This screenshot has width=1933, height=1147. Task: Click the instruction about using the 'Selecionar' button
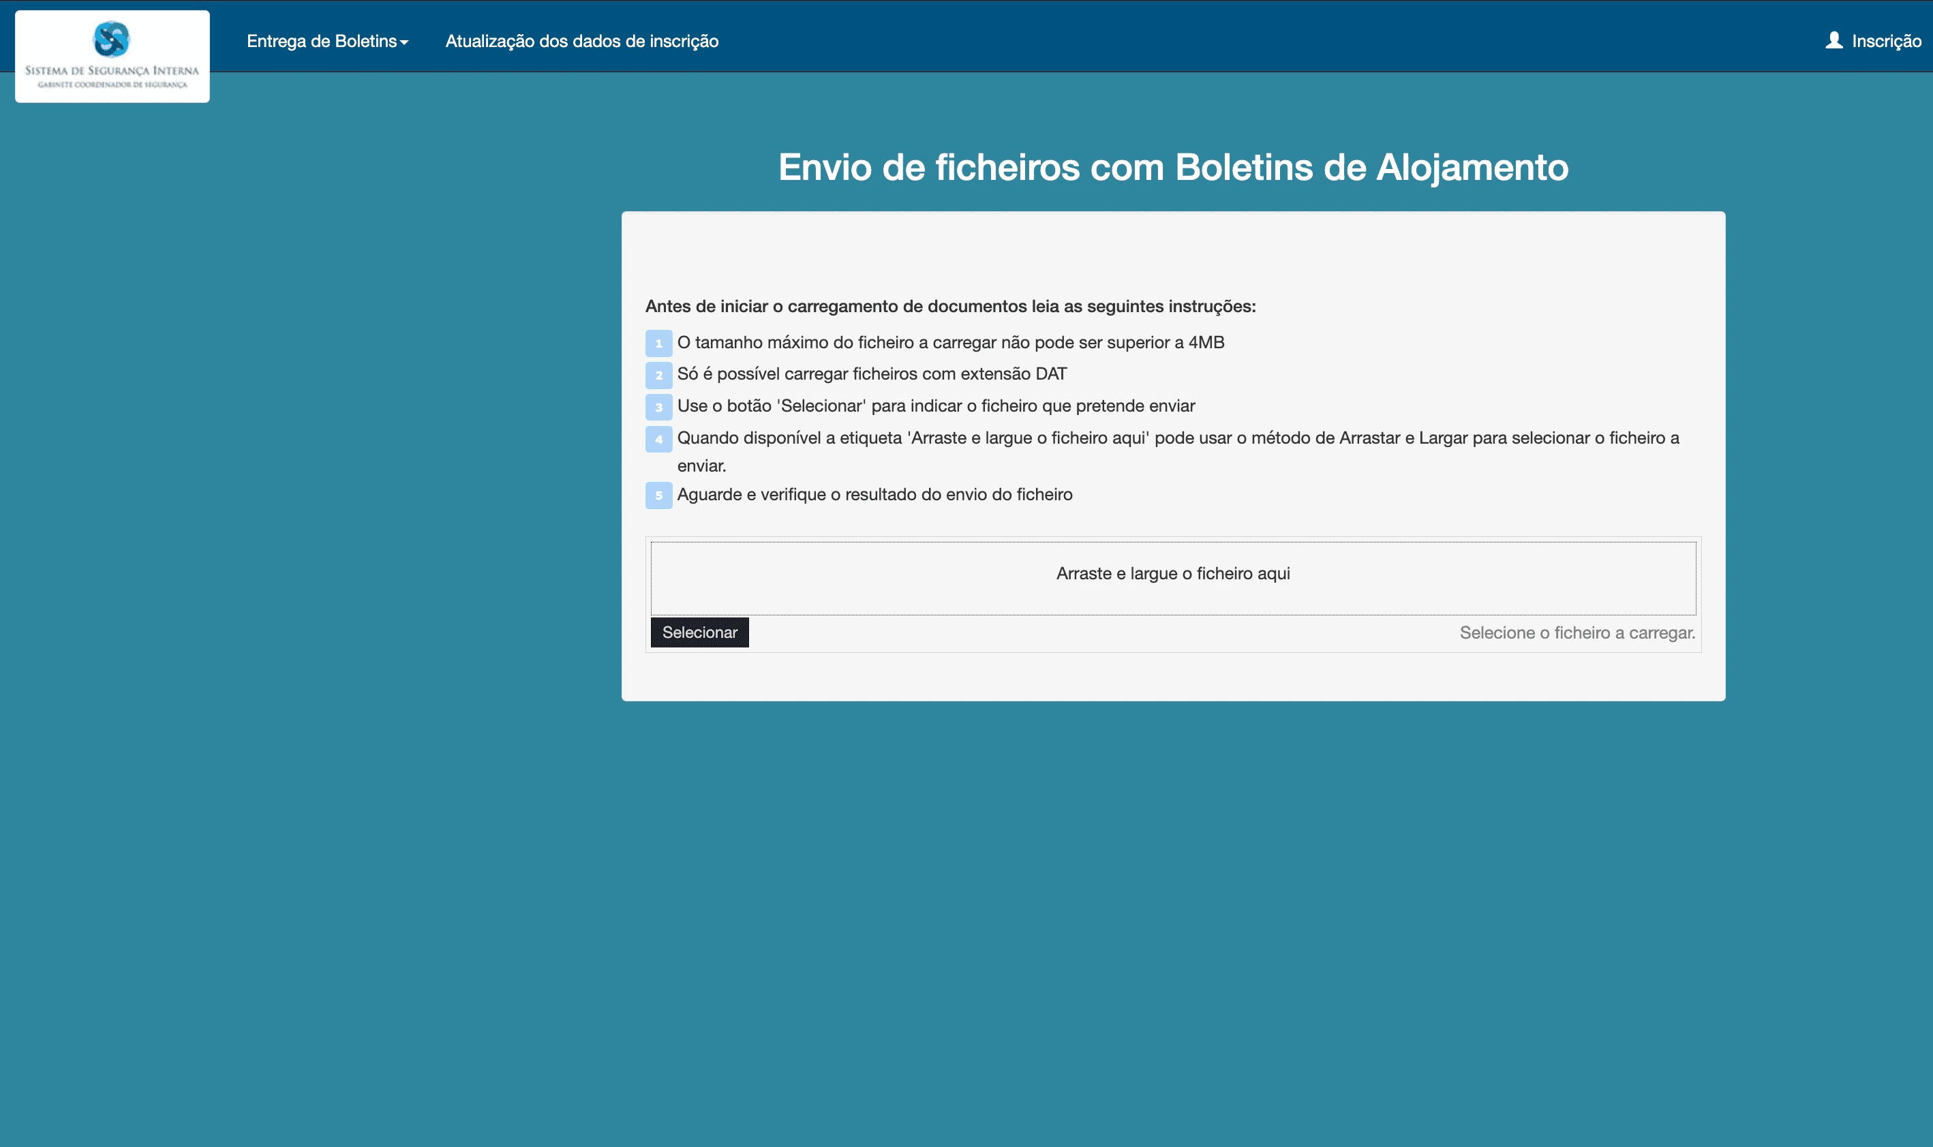(x=936, y=406)
